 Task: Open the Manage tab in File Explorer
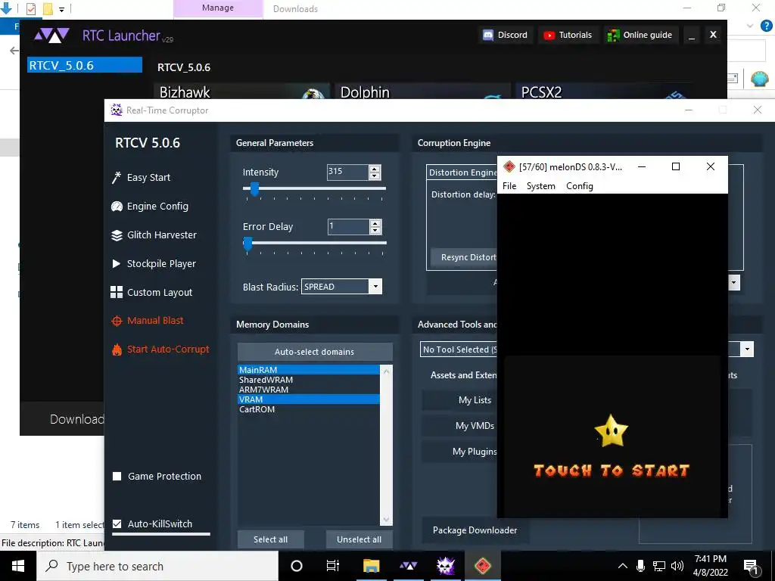click(218, 8)
